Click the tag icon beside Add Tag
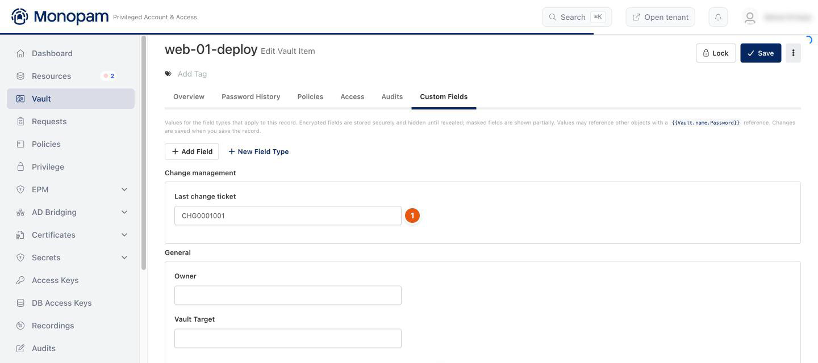Image resolution: width=818 pixels, height=363 pixels. pyautogui.click(x=168, y=74)
